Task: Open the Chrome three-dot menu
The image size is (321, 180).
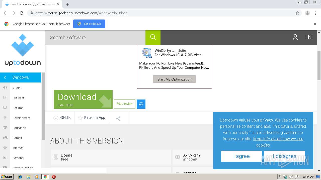Action: (x=315, y=13)
